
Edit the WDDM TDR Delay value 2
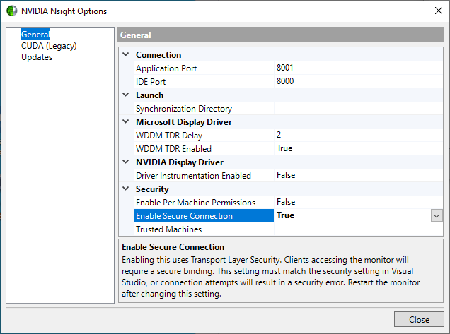pos(358,135)
